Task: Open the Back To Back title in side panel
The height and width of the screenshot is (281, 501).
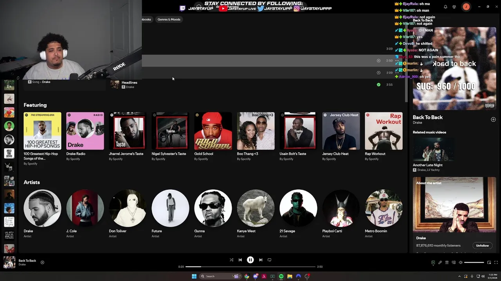Action: (x=427, y=117)
